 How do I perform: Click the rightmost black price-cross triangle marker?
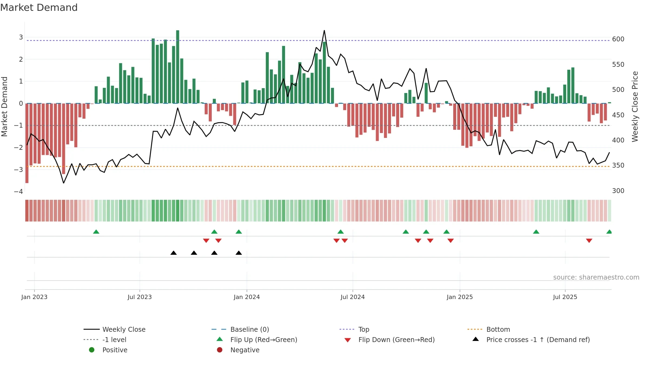pyautogui.click(x=239, y=253)
